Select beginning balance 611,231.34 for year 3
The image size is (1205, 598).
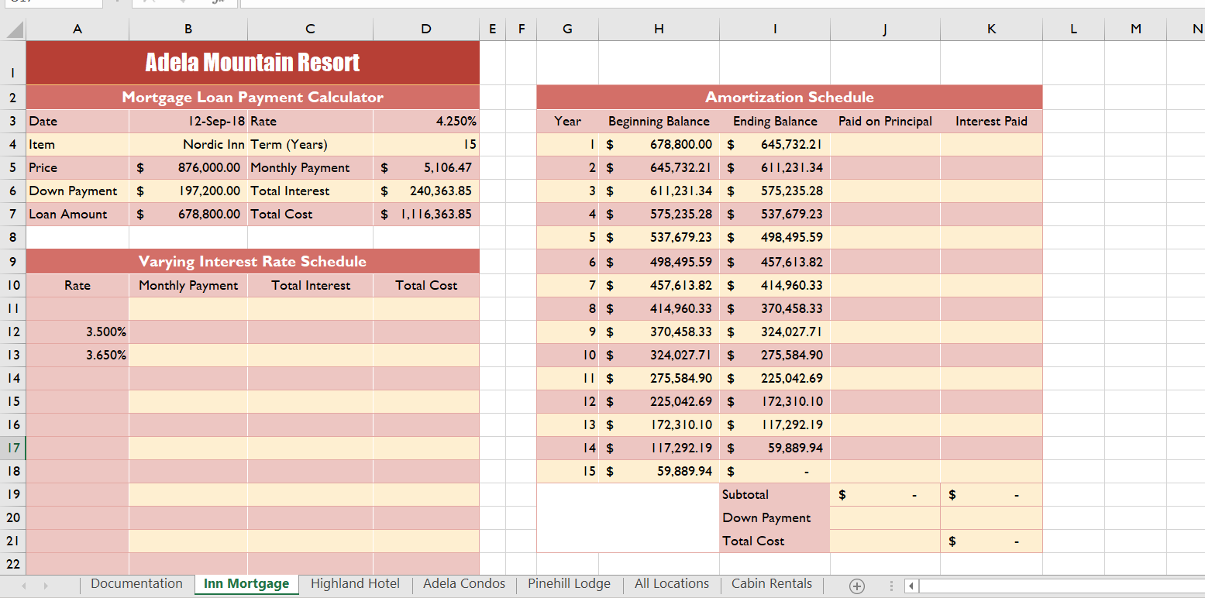click(x=659, y=191)
